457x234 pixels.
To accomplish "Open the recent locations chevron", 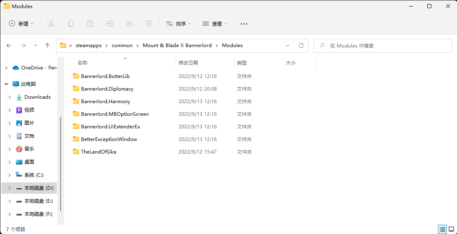I will pos(35,45).
